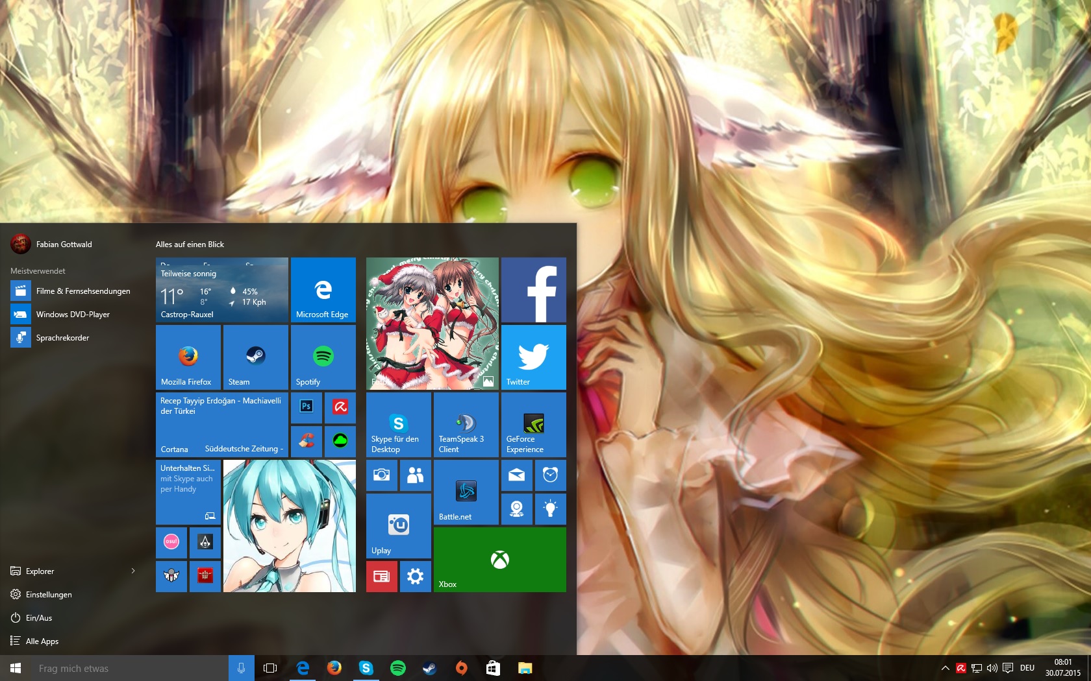Open the Battle.net tile
This screenshot has width=1091, height=681.
coord(466,492)
